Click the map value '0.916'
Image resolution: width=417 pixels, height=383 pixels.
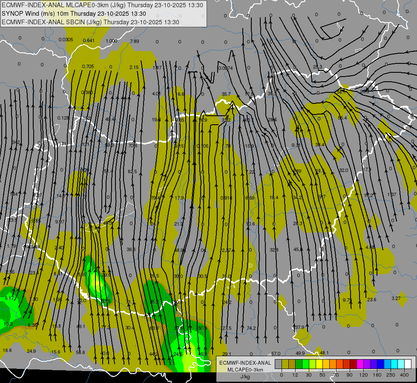point(226,198)
